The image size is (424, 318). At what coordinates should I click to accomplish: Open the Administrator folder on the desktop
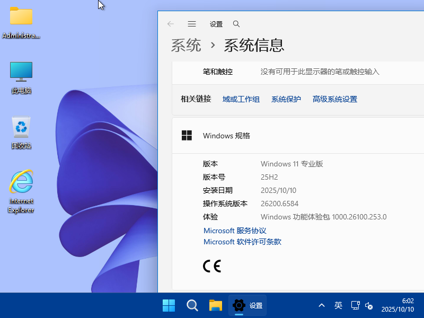point(21,21)
